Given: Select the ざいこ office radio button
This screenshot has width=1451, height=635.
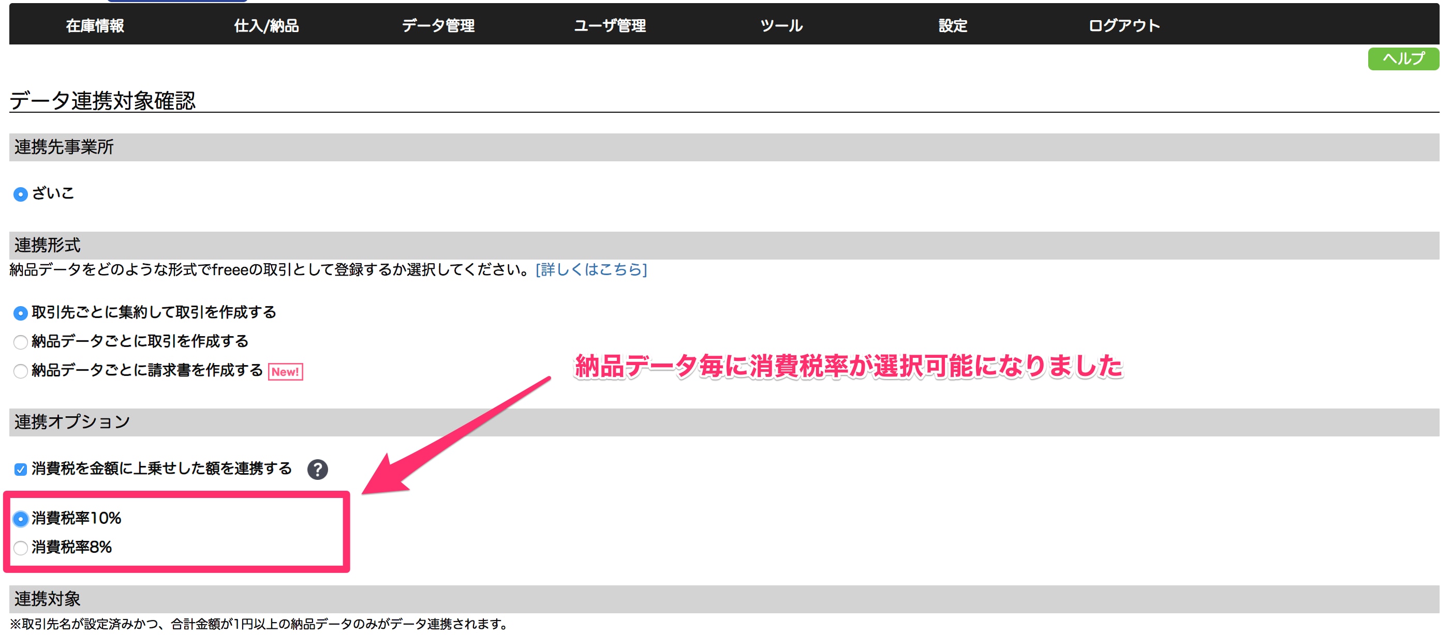Looking at the screenshot, I should 20,194.
